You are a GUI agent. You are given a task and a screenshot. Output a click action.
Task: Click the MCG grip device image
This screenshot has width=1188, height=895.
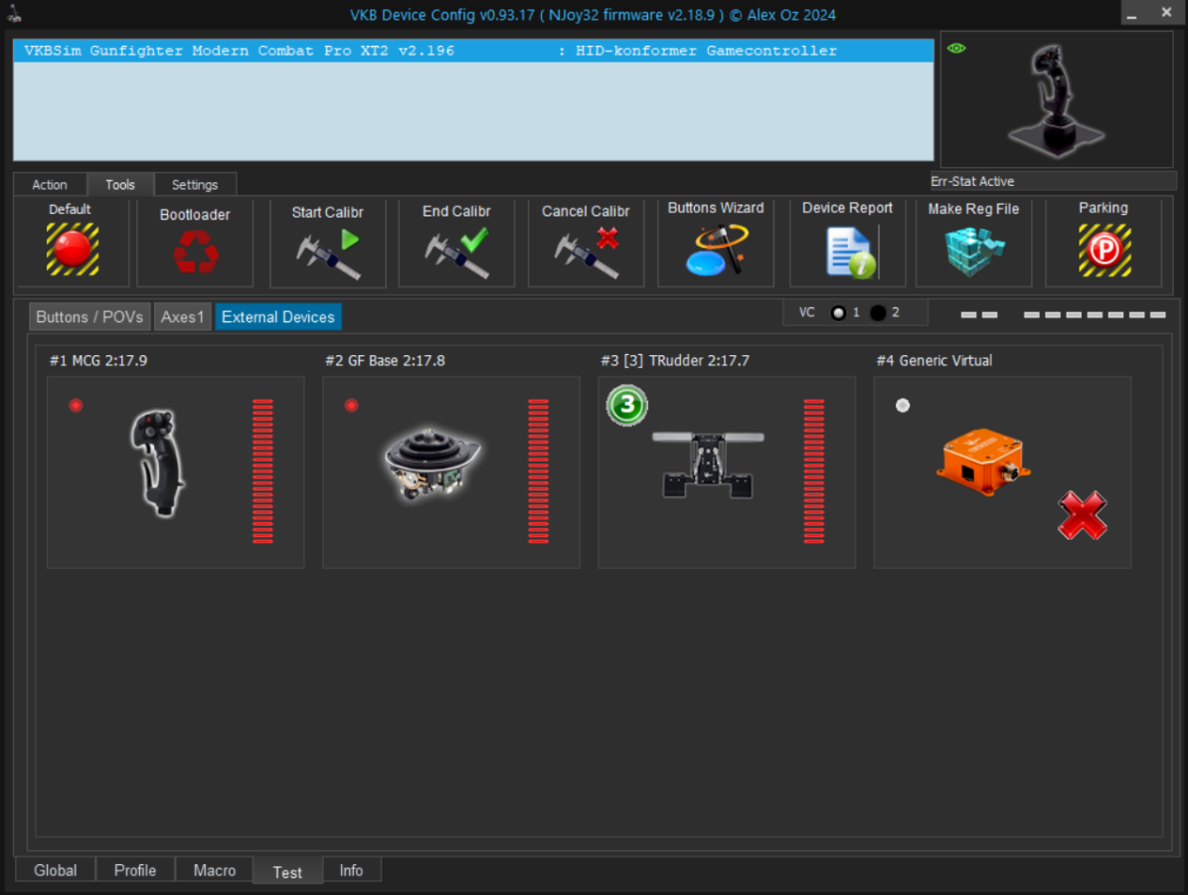point(158,463)
